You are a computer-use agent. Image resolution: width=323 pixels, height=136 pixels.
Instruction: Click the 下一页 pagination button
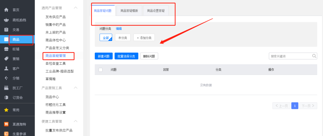click(x=308, y=106)
